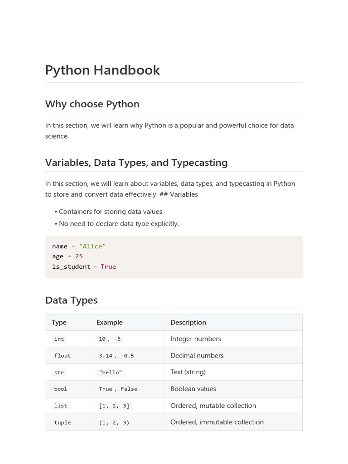Click the description "Decimal numbers"
348x464 pixels.
coord(197,355)
